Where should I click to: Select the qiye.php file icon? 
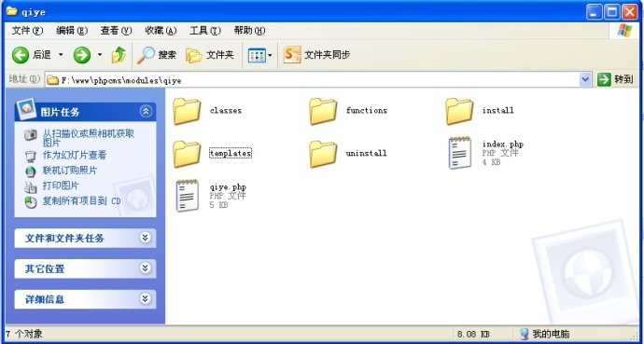(x=188, y=196)
